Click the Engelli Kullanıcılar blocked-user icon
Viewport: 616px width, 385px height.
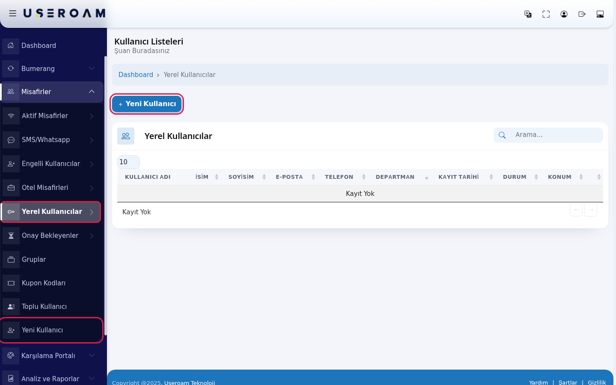pos(11,164)
